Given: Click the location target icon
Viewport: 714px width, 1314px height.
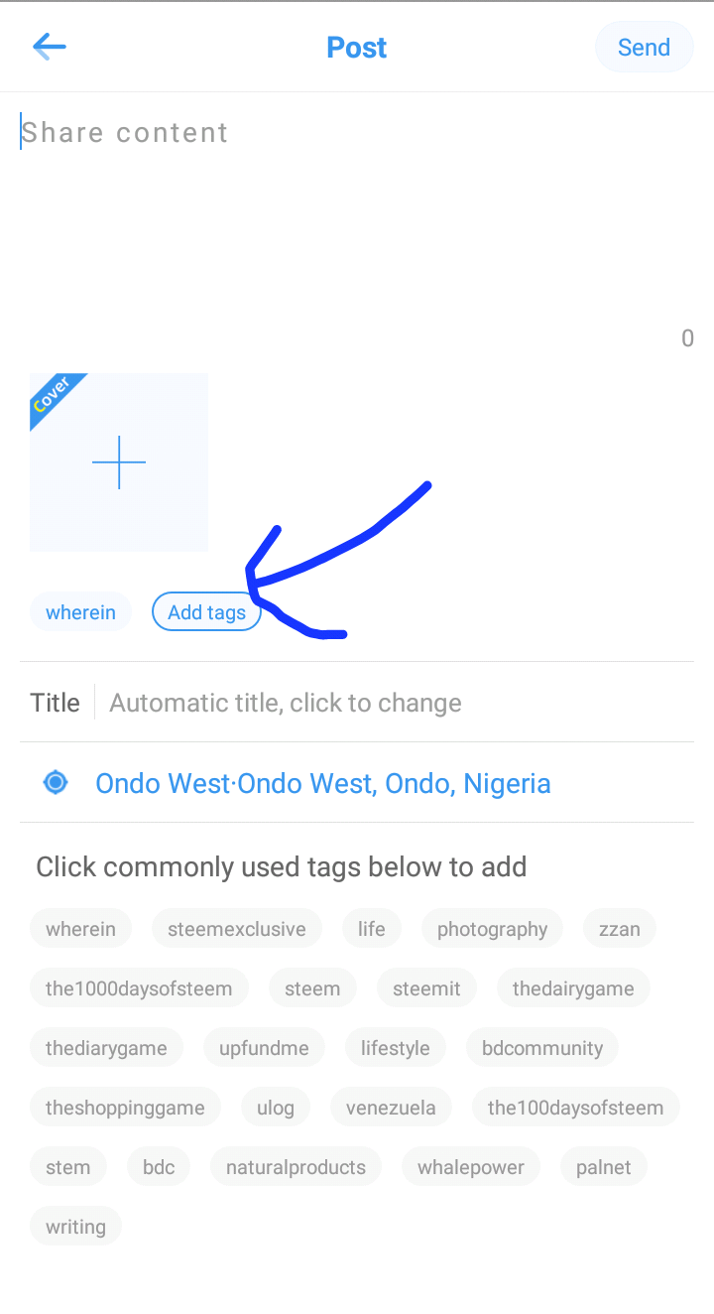Looking at the screenshot, I should pyautogui.click(x=56, y=782).
